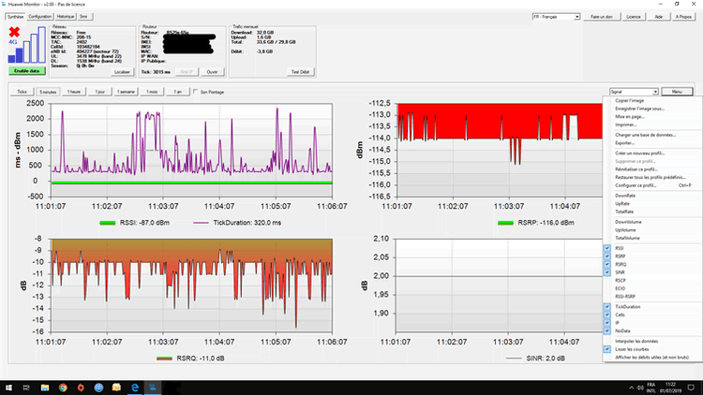The height and width of the screenshot is (395, 703).
Task: Toggle the Son Pointage checkbox
Action: click(x=196, y=92)
